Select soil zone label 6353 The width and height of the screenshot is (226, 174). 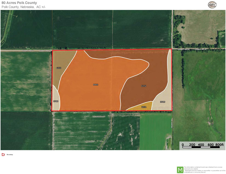pos(59,68)
